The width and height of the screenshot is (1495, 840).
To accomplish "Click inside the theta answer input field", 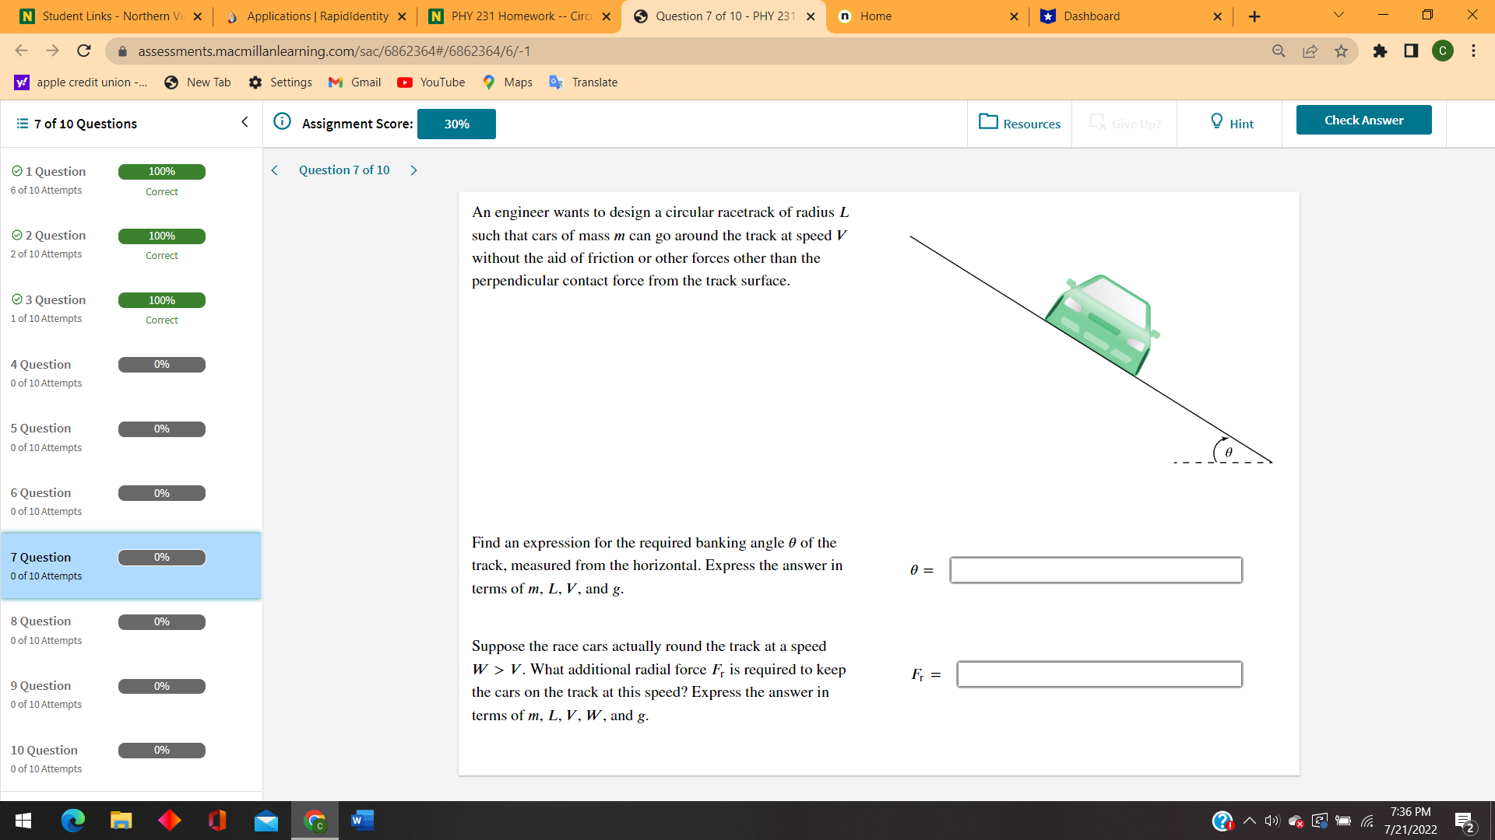I will tap(1094, 570).
